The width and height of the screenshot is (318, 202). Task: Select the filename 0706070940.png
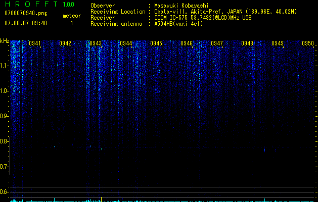coord(26,14)
